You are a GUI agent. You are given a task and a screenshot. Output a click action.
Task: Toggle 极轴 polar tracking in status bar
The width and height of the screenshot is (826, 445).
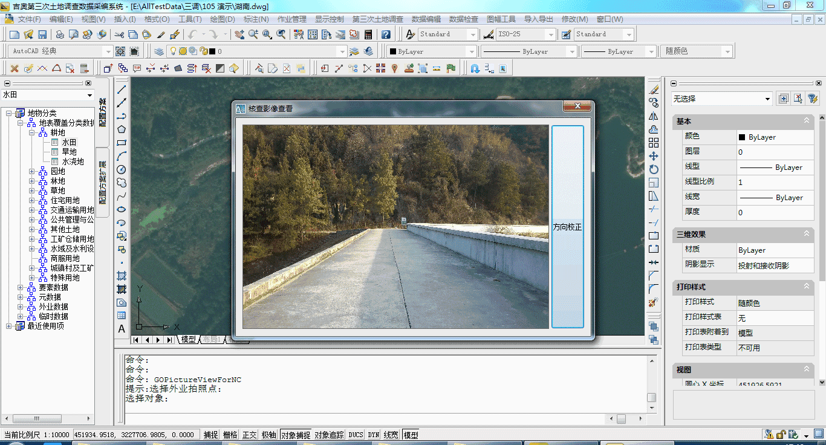(x=269, y=435)
